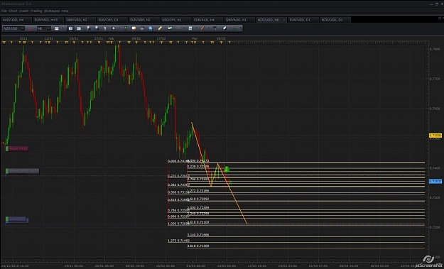Click the zoom out magnifier icon

(97, 28)
